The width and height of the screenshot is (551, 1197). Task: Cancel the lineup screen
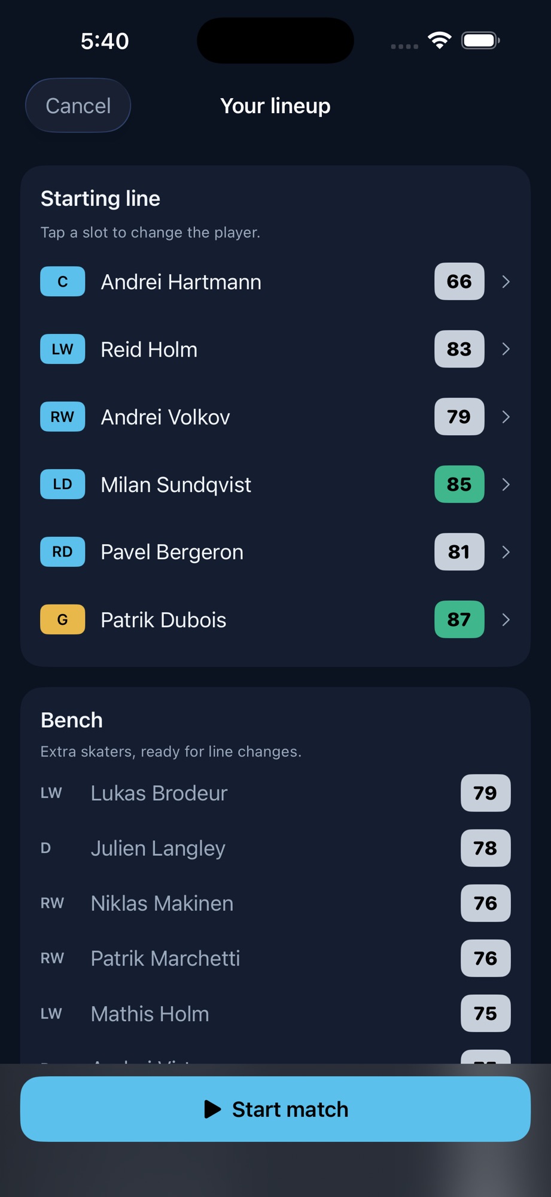78,105
